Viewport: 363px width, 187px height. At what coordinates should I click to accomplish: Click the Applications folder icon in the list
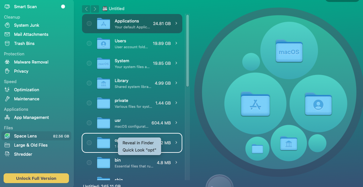(104, 23)
